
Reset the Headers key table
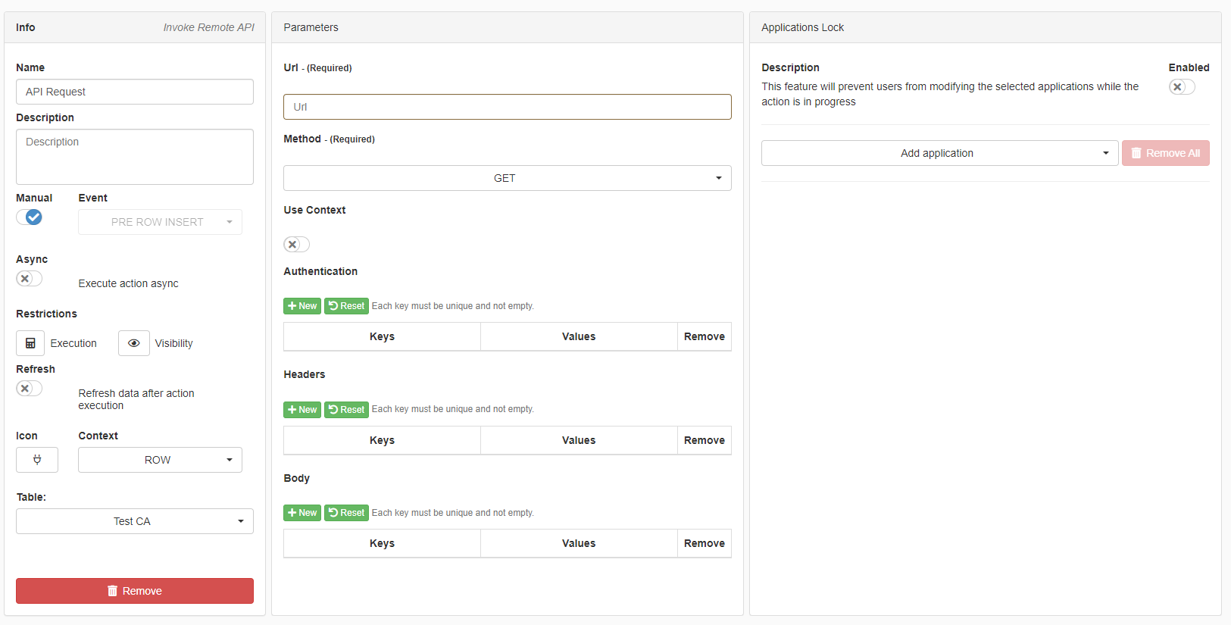(x=346, y=410)
